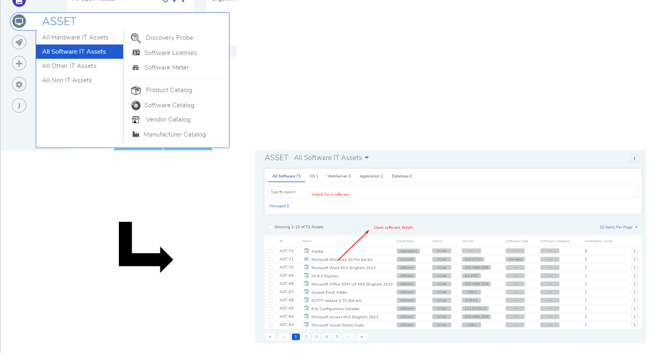
Task: Open row actions for PuTTY release 0.70
Action: click(634, 300)
